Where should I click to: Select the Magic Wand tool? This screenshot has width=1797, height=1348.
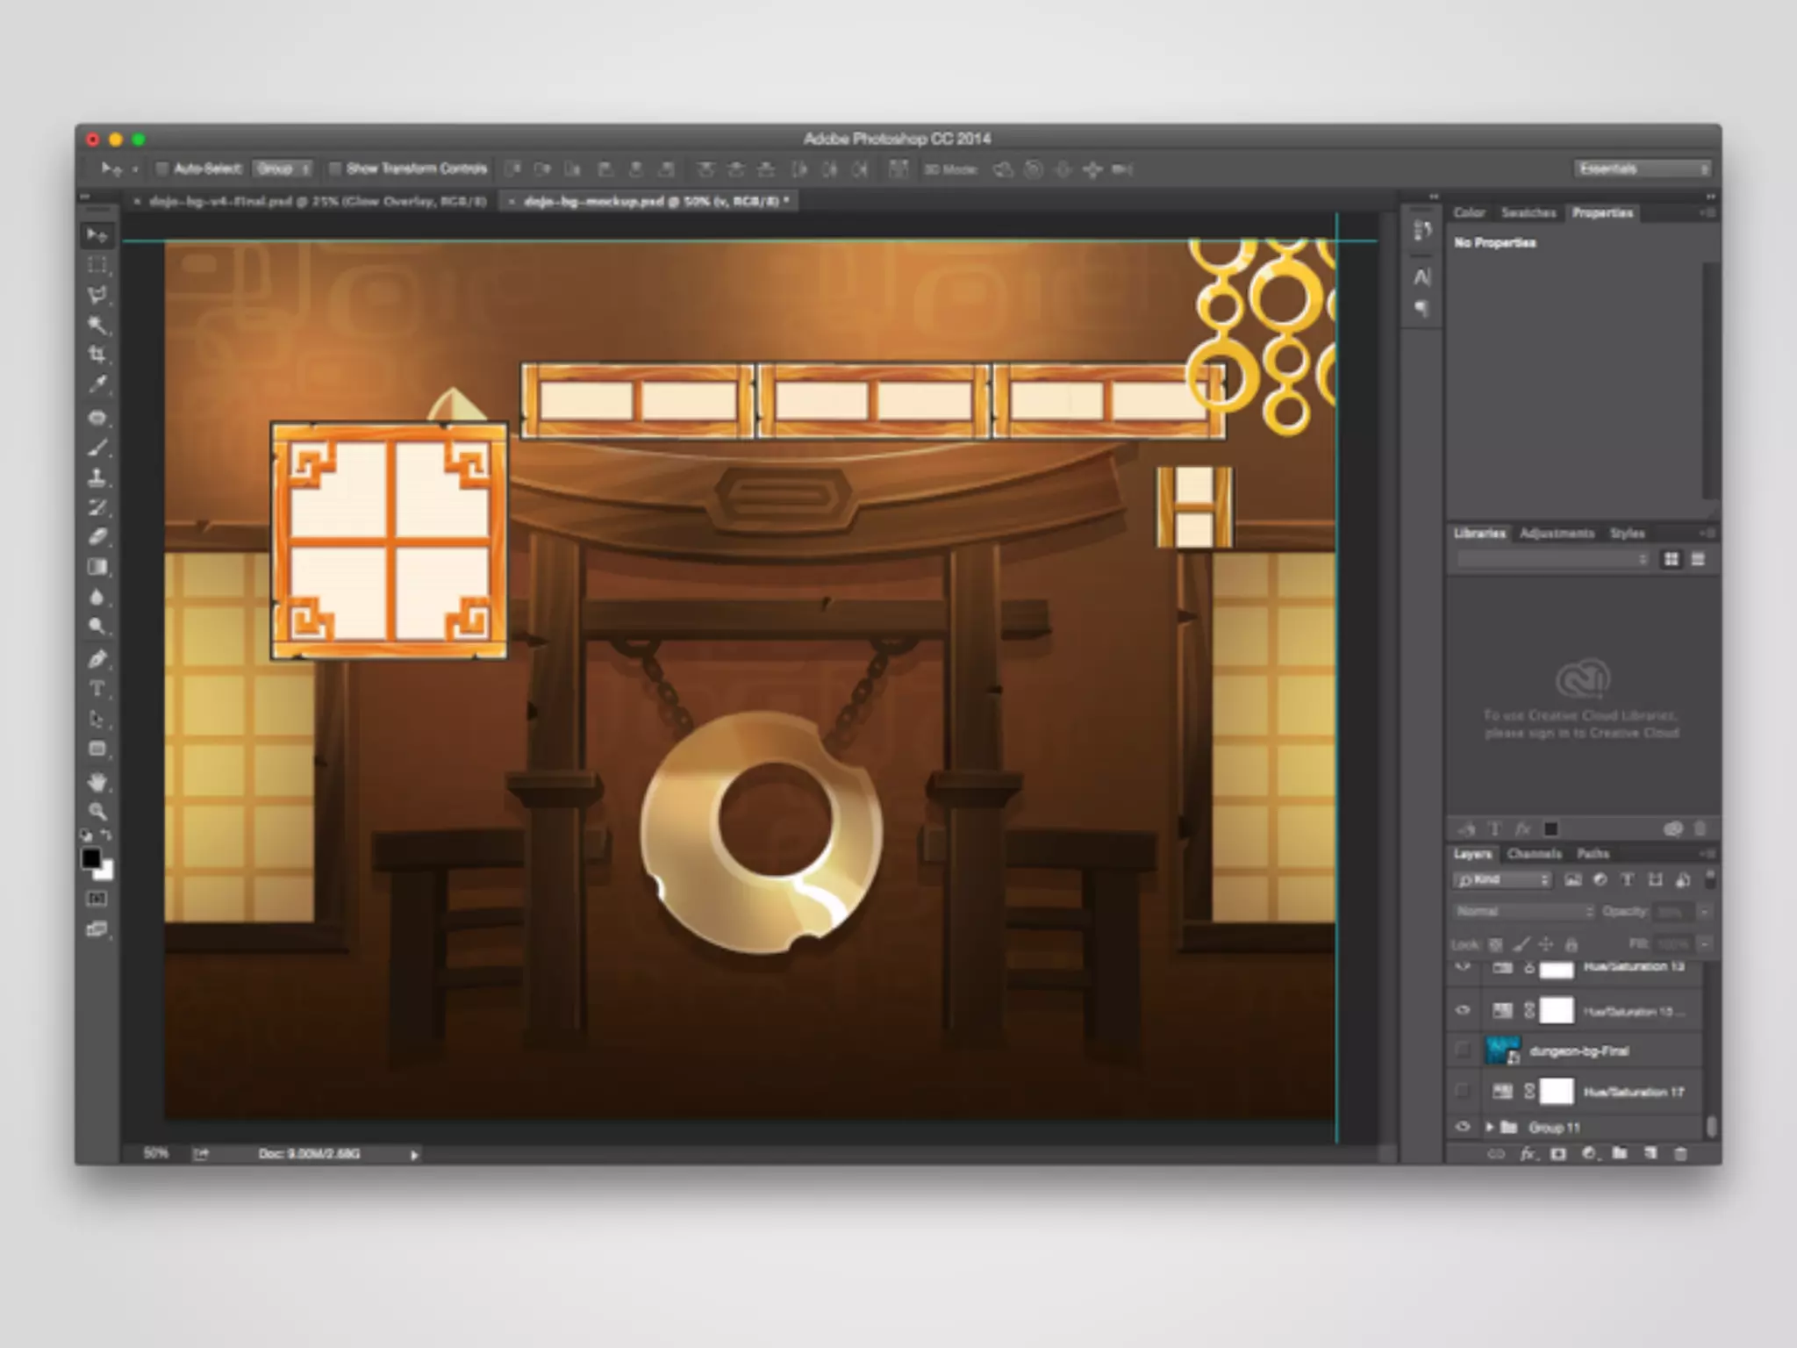97,325
